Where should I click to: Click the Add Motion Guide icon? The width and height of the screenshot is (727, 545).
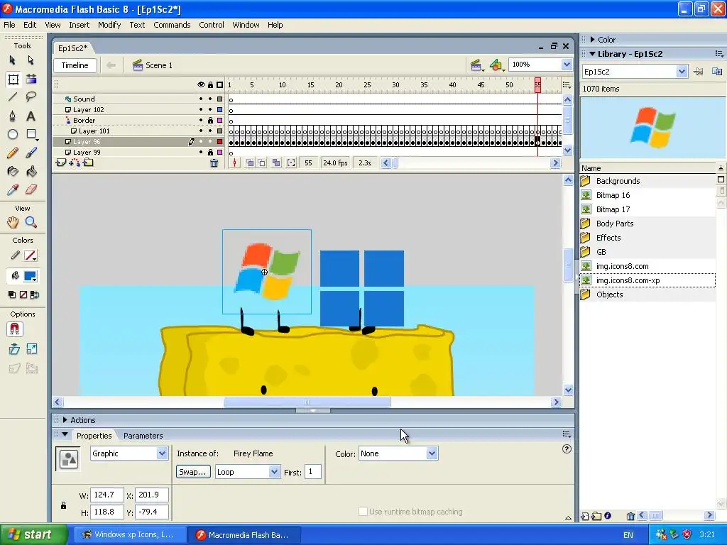coord(74,163)
